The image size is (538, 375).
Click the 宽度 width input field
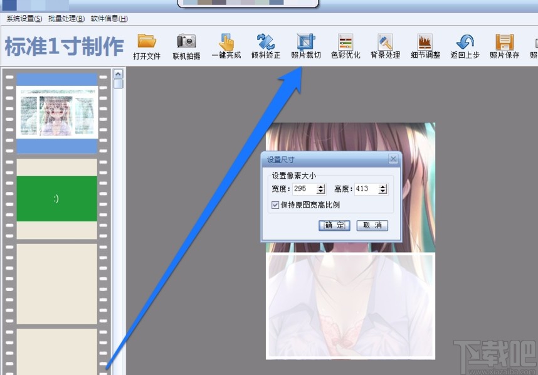305,189
